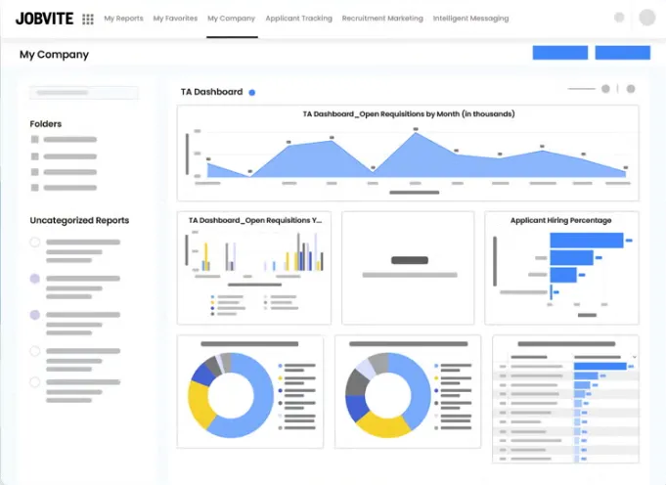Click the rightmost circle icon above charts
The height and width of the screenshot is (485, 666).
point(631,89)
